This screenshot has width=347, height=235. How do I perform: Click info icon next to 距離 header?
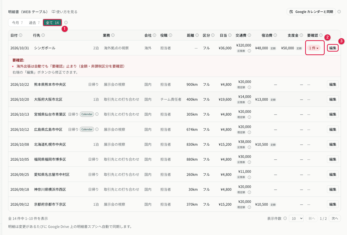[197, 35]
